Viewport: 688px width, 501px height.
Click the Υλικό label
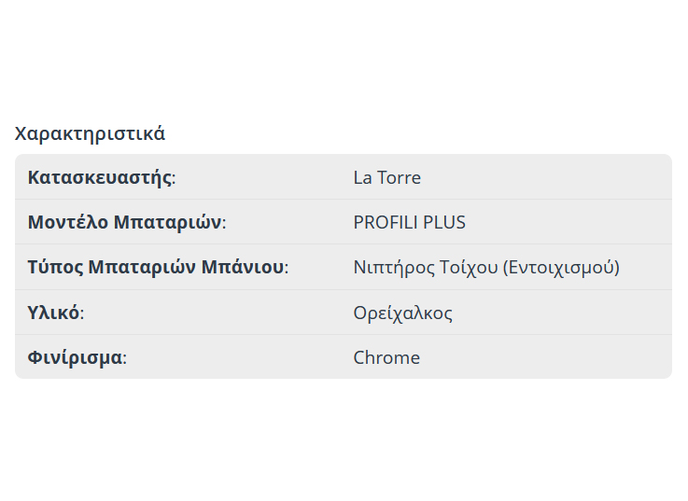coord(55,313)
